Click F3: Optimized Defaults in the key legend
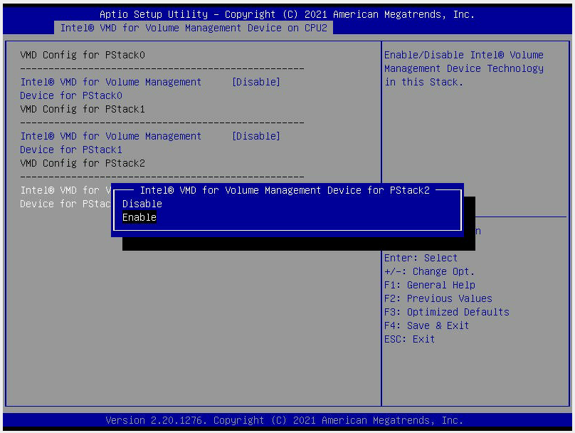Screen dimensions: 575x433 (x=446, y=312)
